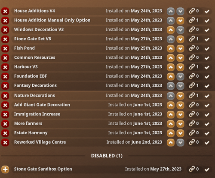Click checkmark of Stone Gate Sandbox Option
215x178 pixels.
tap(207, 169)
